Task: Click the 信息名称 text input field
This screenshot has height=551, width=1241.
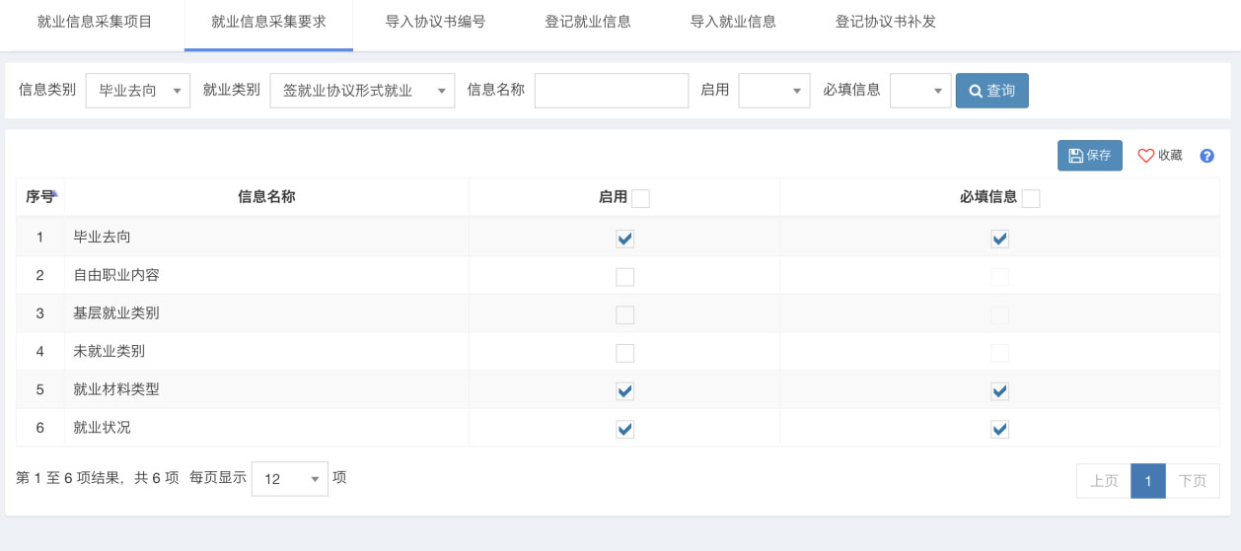Action: click(x=611, y=91)
